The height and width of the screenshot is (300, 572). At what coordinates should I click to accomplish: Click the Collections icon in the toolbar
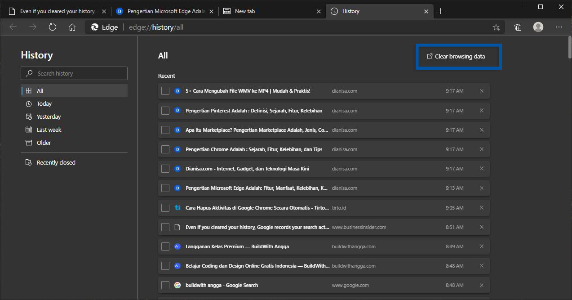click(517, 27)
